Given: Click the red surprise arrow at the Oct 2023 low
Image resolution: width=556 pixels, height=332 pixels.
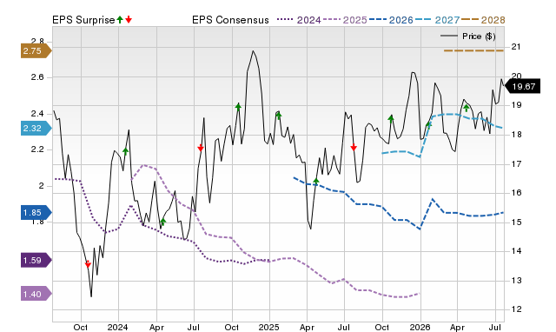Looking at the screenshot, I should coord(88,264).
